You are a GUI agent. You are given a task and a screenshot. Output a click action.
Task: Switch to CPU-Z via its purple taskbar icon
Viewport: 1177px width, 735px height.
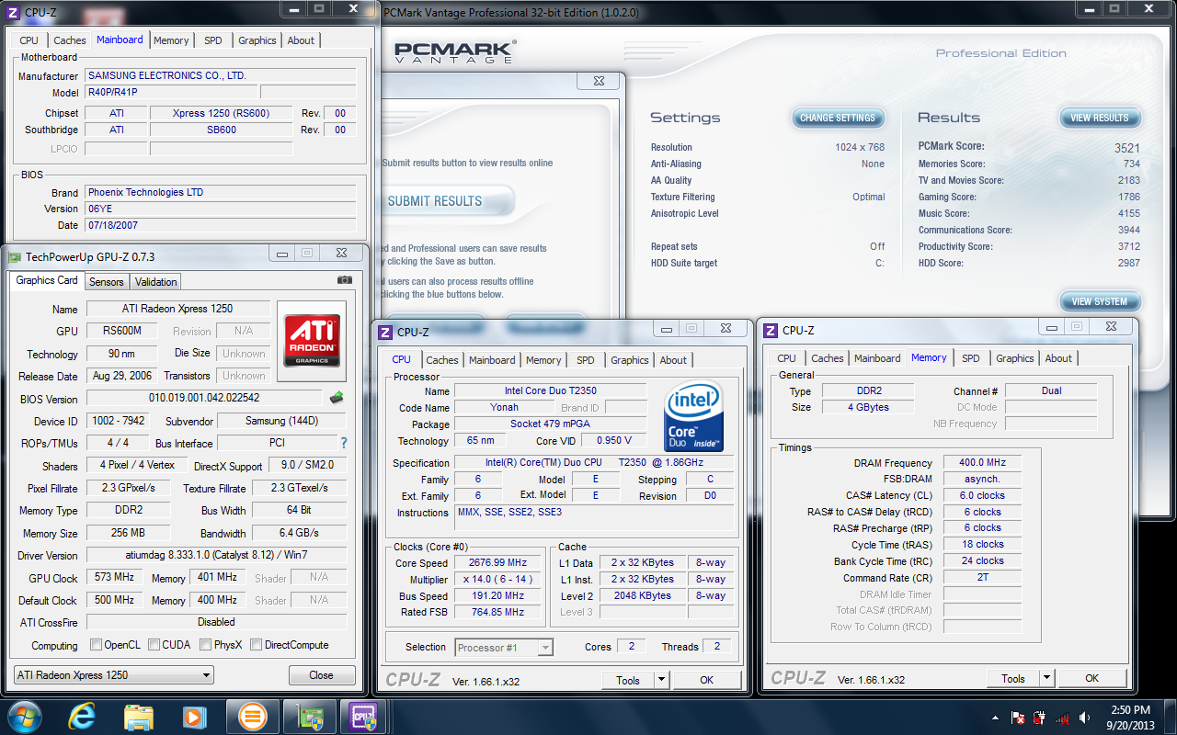pyautogui.click(x=365, y=716)
